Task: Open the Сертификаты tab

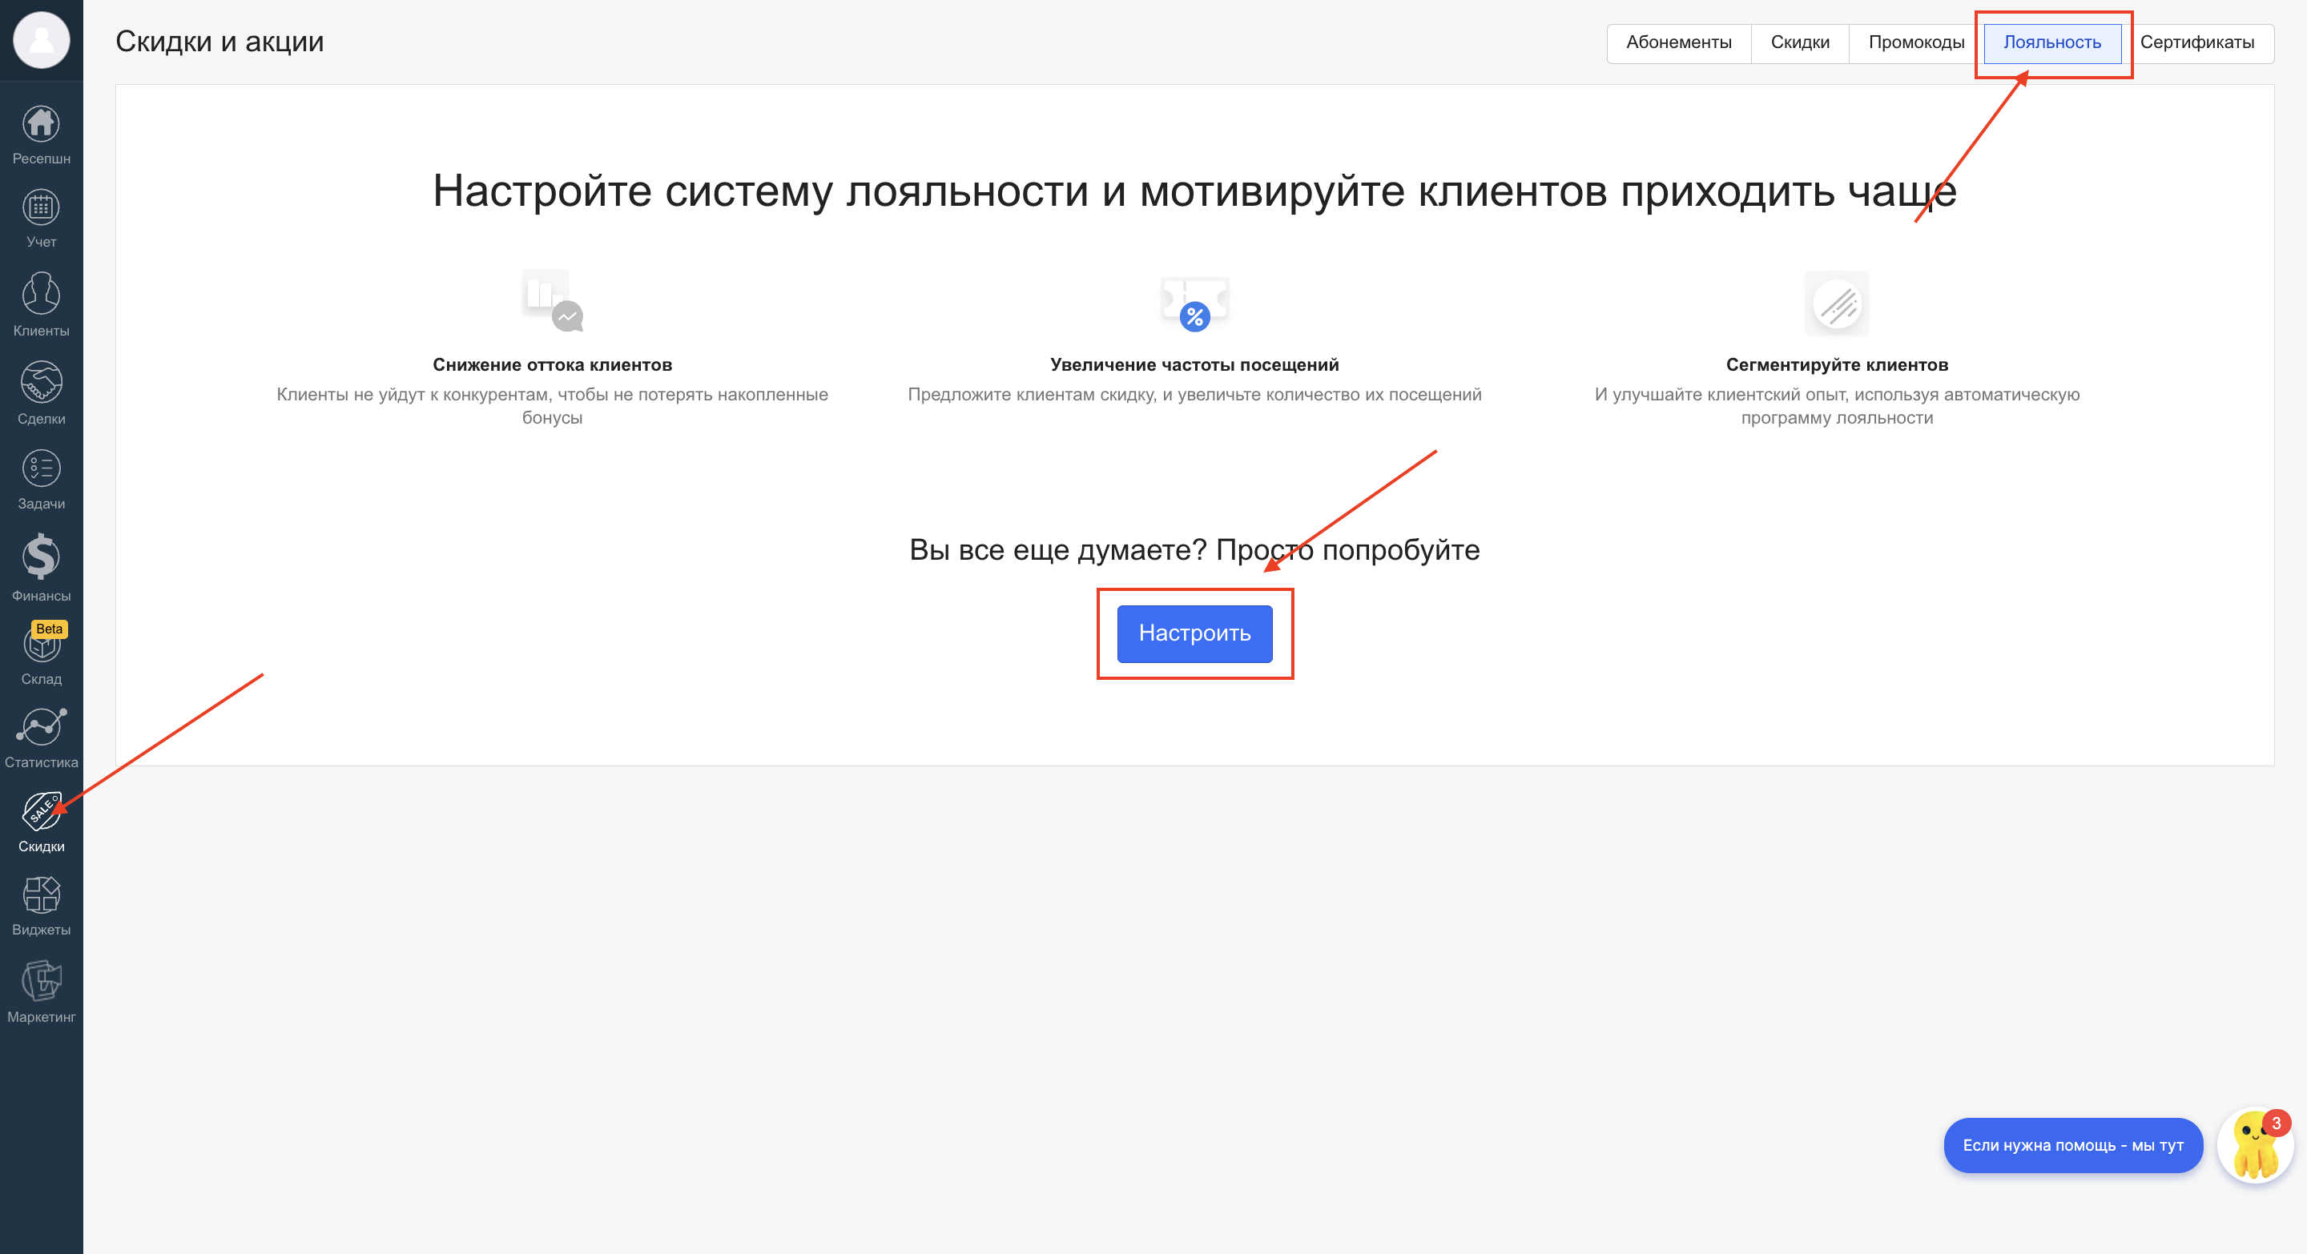Action: pyautogui.click(x=2196, y=43)
